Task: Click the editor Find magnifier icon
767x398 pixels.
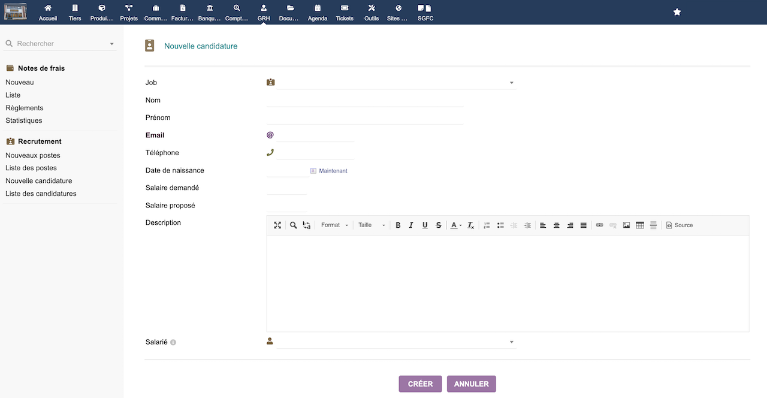Action: point(294,225)
